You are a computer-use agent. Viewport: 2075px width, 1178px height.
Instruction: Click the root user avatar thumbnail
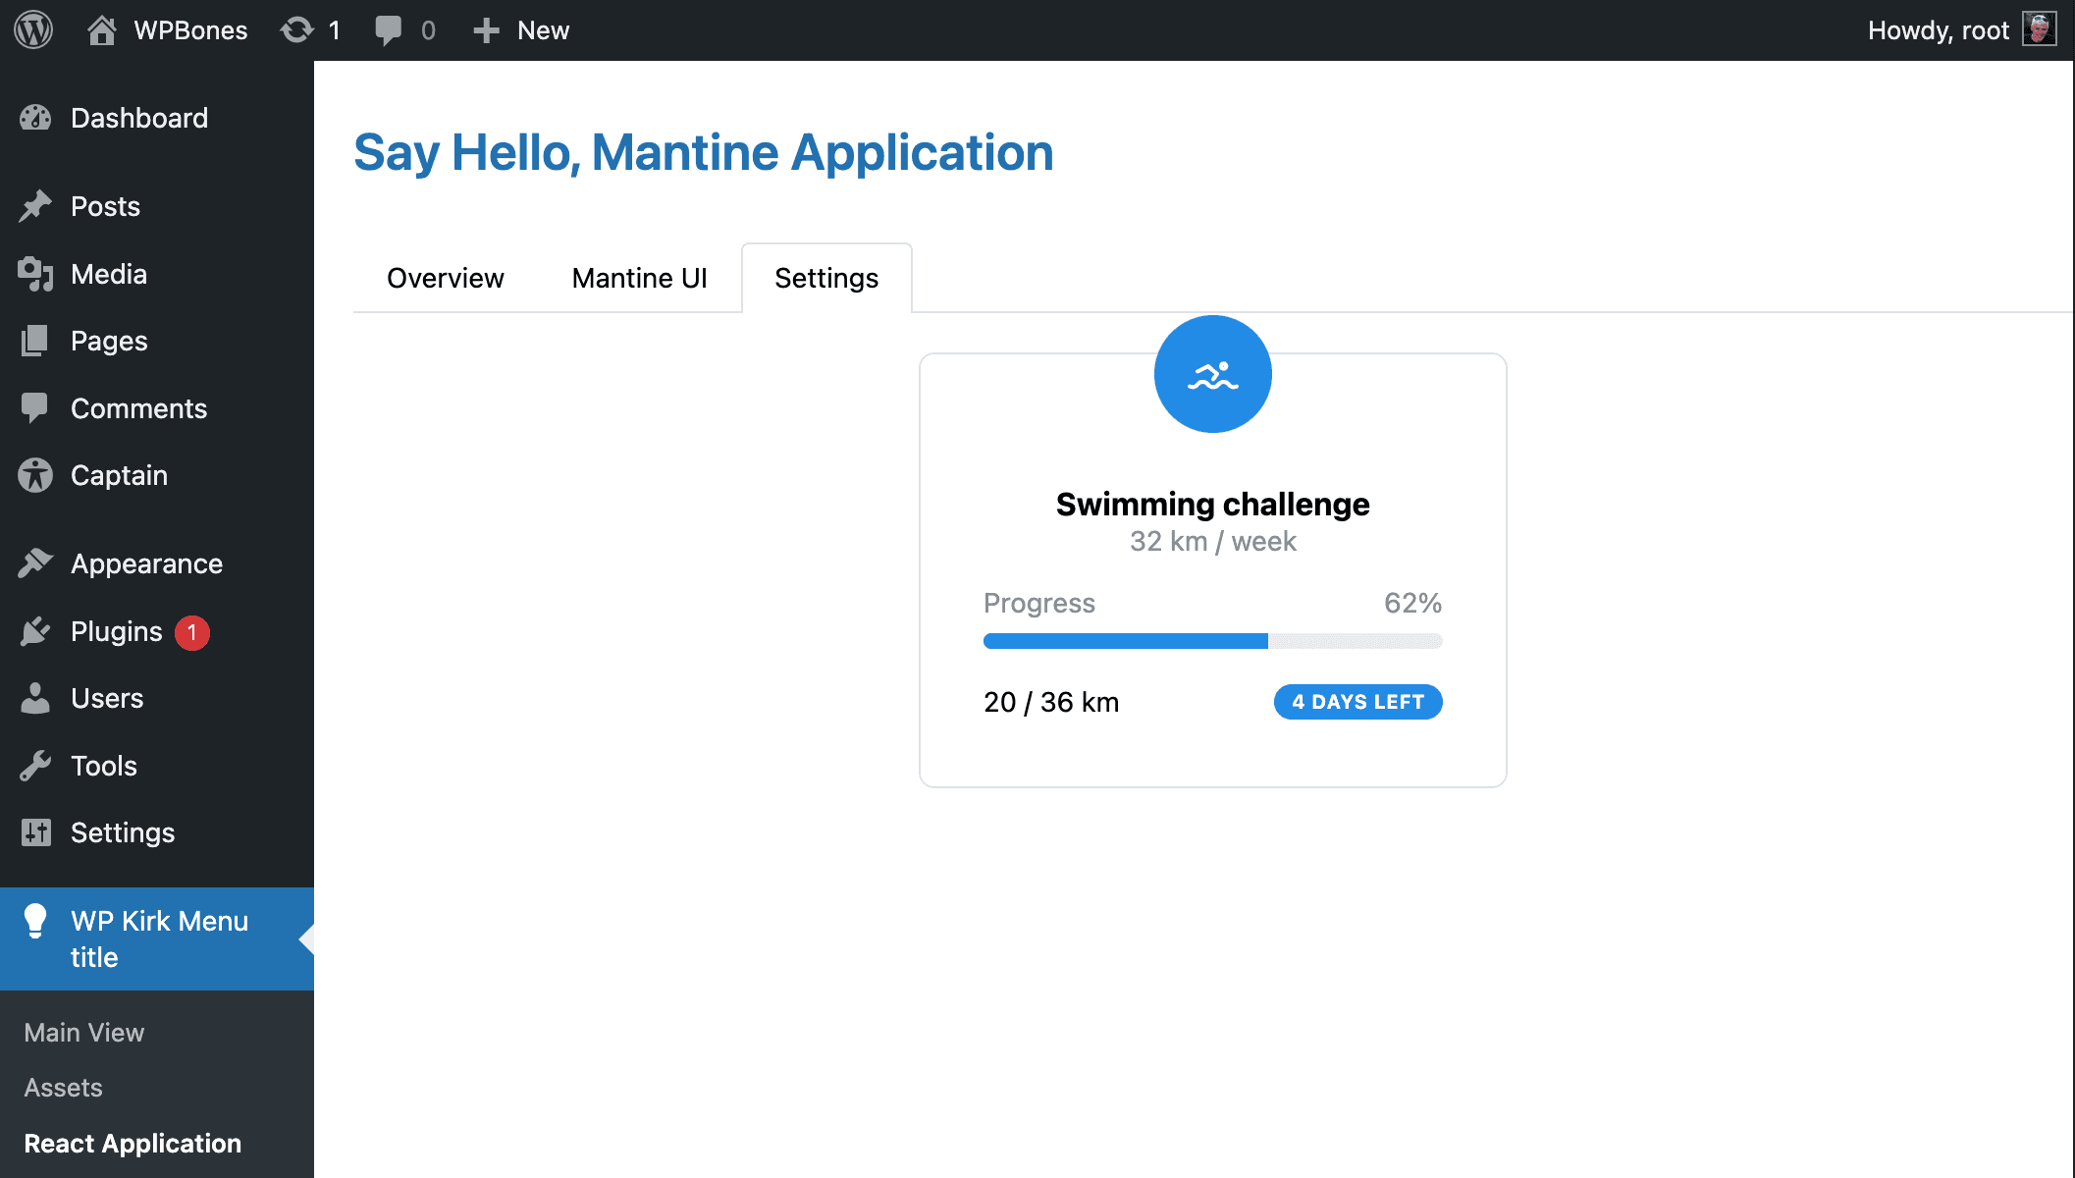(x=2040, y=29)
